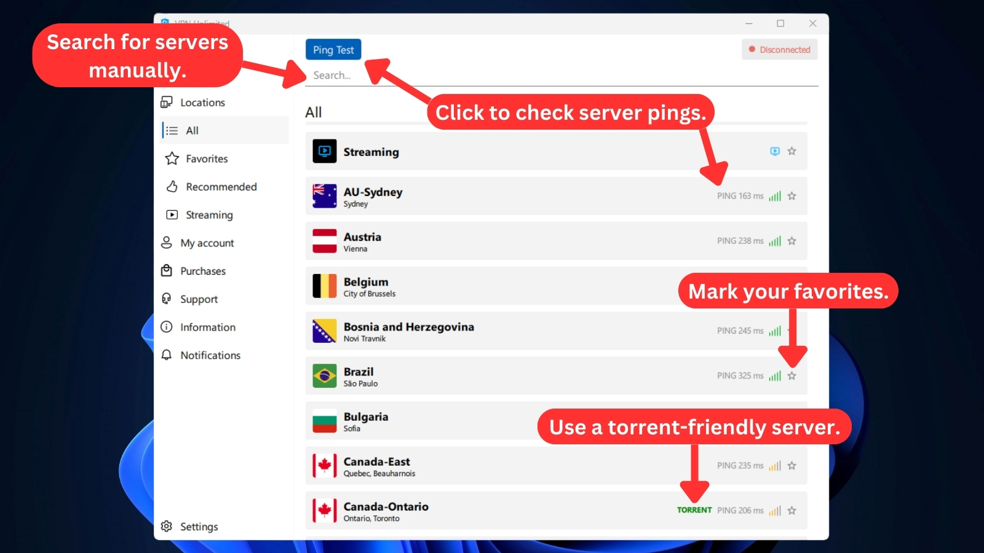Toggle favorite star on Streaming row
The height and width of the screenshot is (553, 984).
792,151
